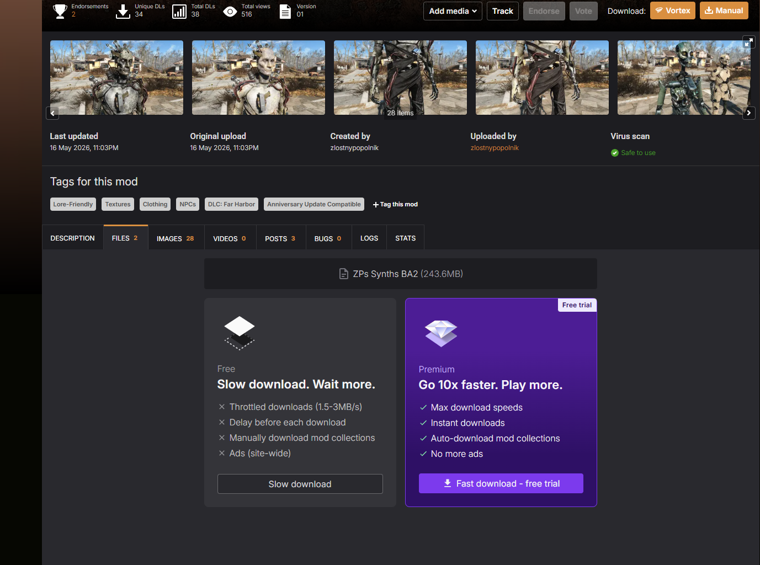Click the green Safe to use checkmark
760x565 pixels.
tap(615, 153)
